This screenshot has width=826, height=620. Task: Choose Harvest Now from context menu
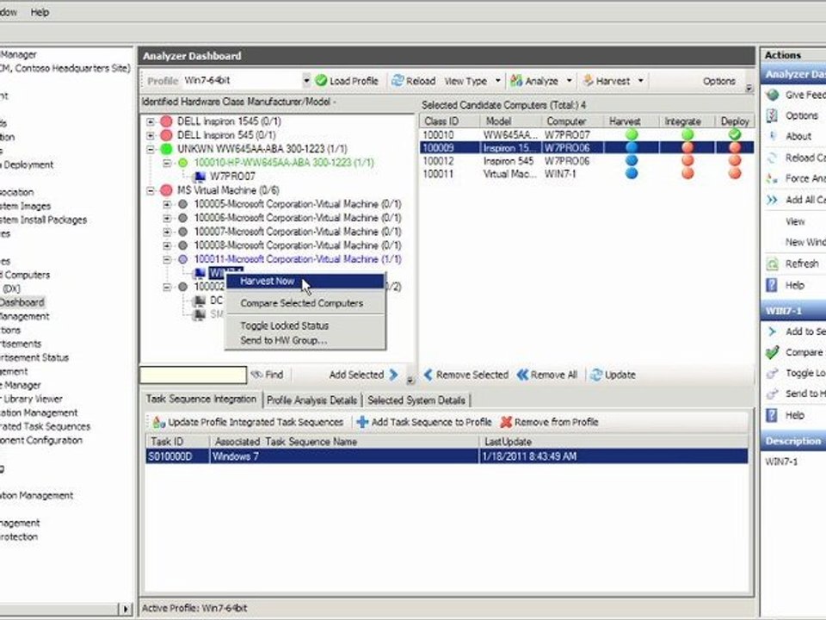click(x=305, y=281)
